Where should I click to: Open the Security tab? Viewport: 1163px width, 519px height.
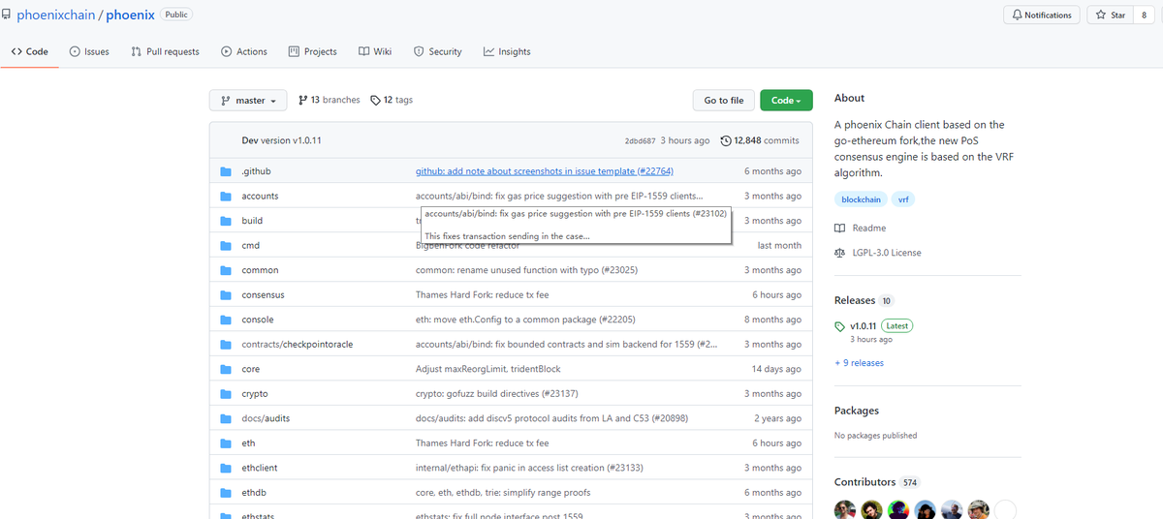click(438, 51)
